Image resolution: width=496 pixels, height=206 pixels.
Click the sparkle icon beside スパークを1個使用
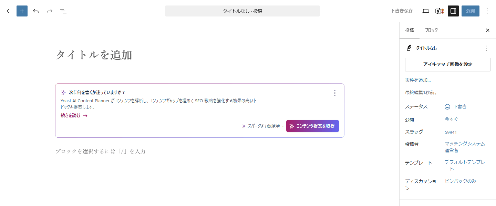tap(244, 126)
